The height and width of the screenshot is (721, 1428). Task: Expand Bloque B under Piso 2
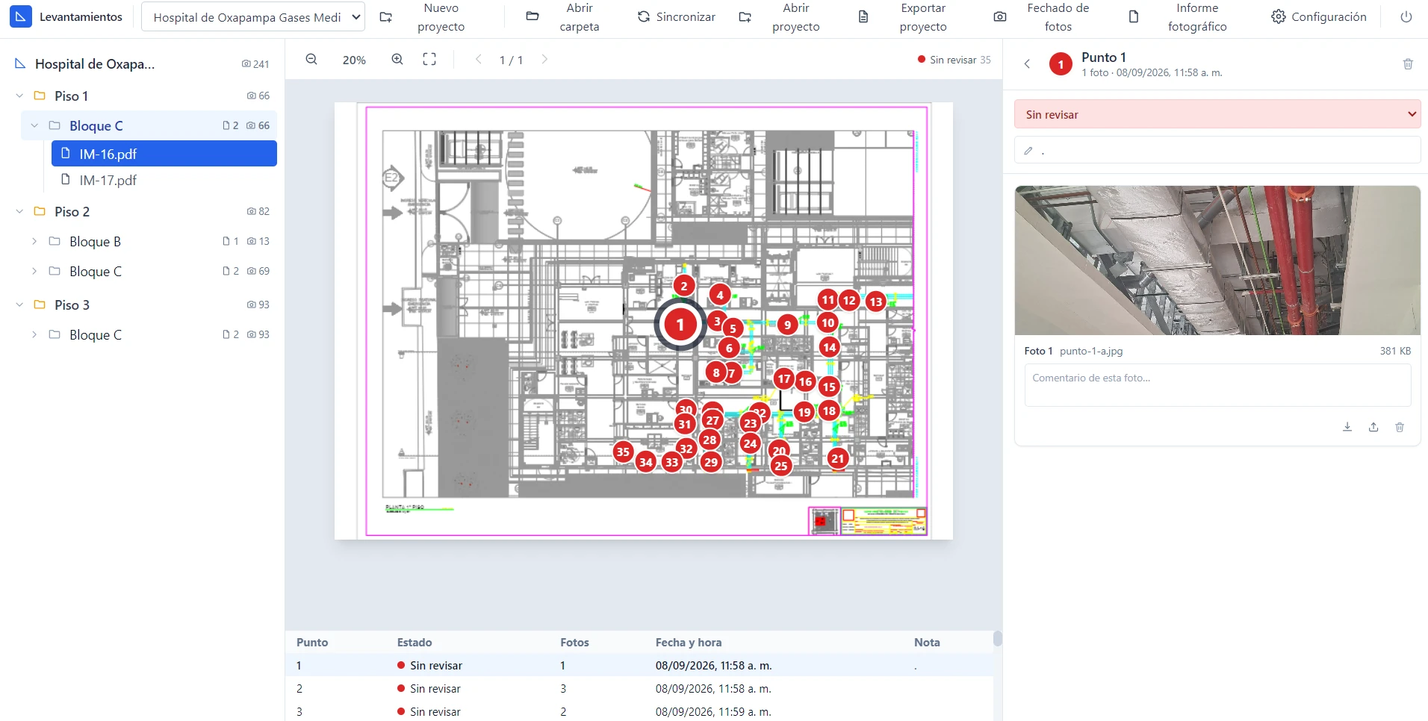tap(34, 241)
